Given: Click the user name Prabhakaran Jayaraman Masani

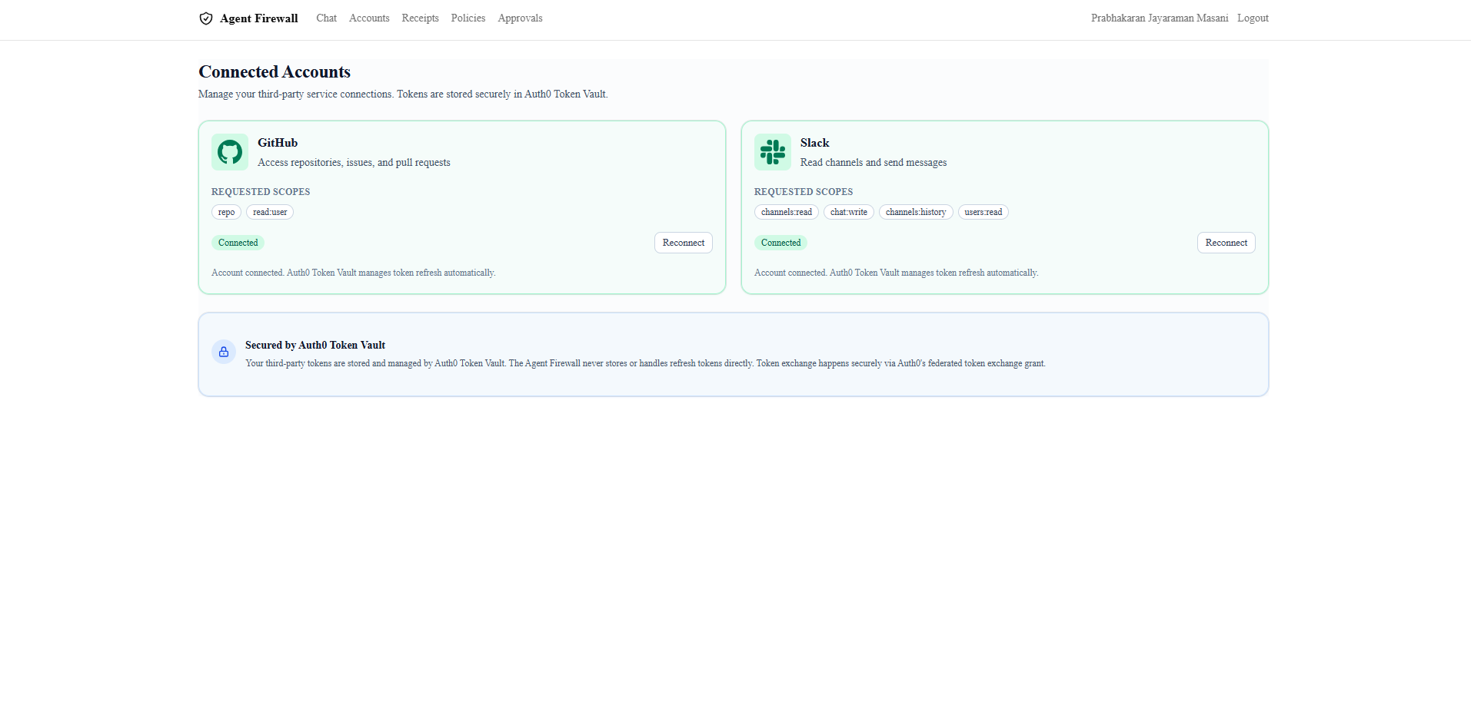Looking at the screenshot, I should [x=1160, y=18].
